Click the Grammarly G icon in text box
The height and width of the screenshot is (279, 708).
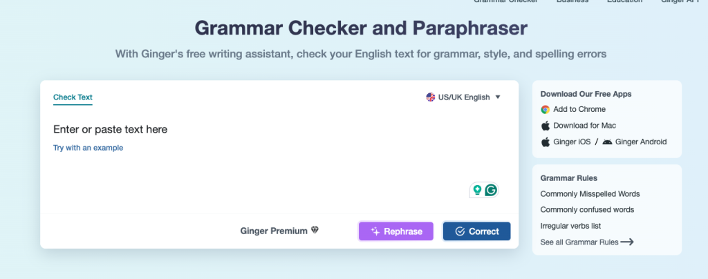coord(491,190)
